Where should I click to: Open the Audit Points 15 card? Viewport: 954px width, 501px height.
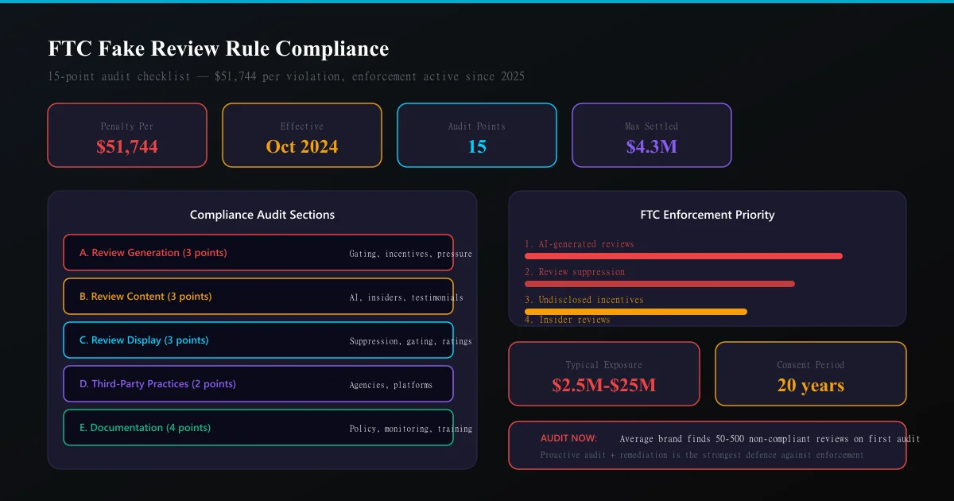(x=477, y=135)
